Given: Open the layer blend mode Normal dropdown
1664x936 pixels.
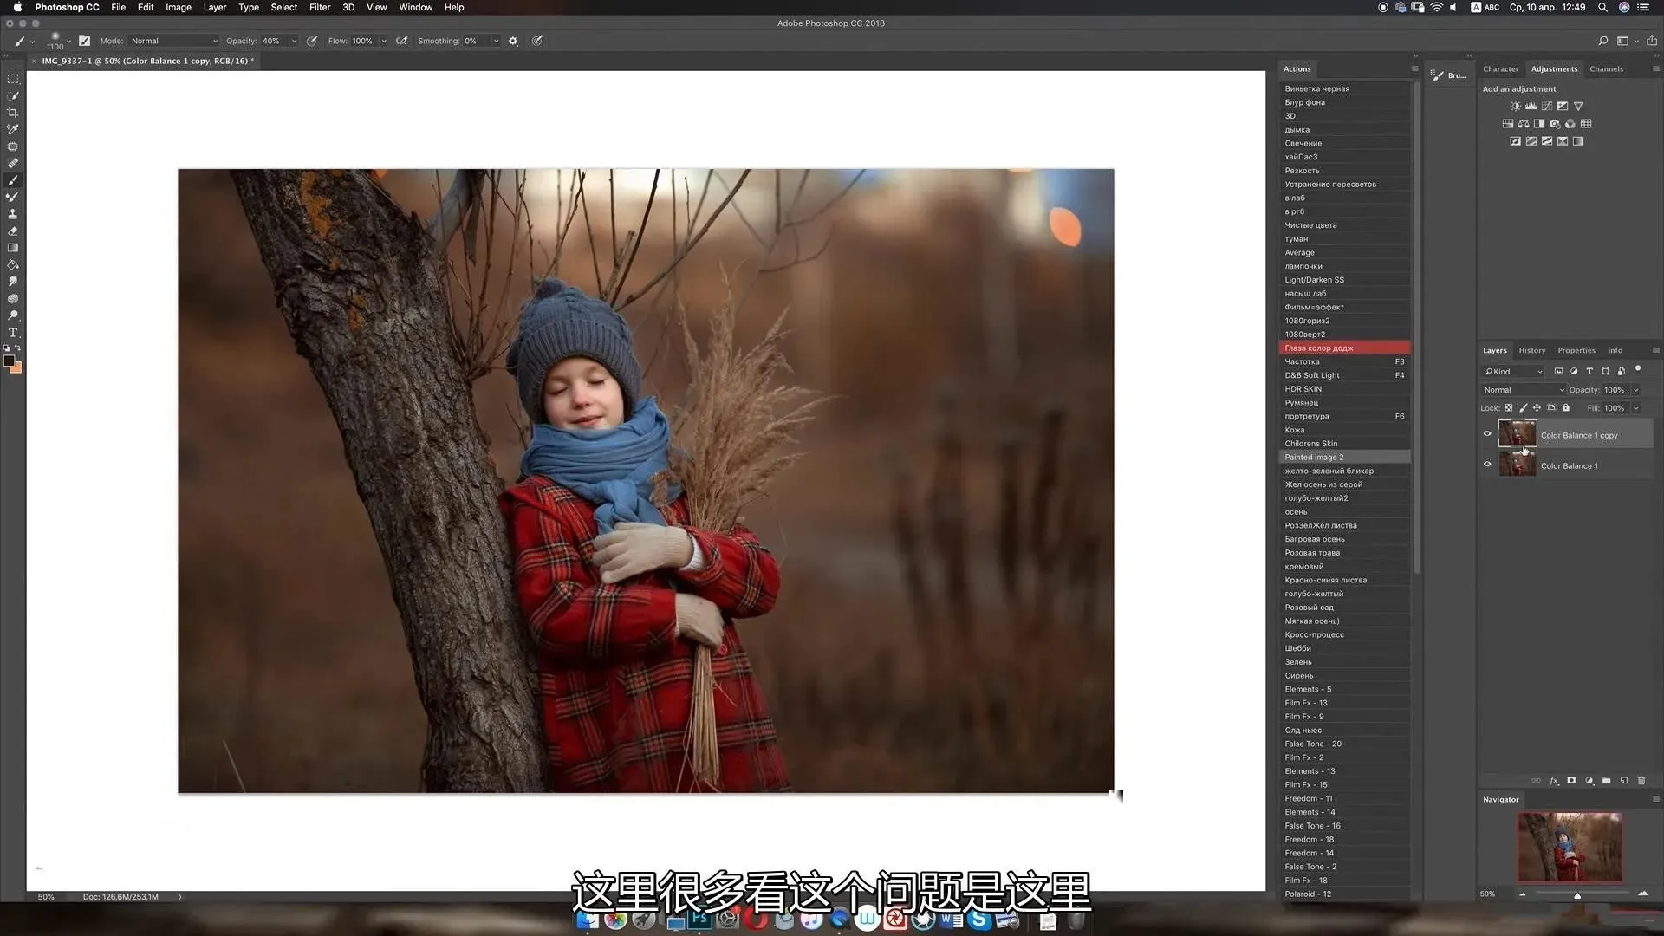Looking at the screenshot, I should coord(1524,390).
